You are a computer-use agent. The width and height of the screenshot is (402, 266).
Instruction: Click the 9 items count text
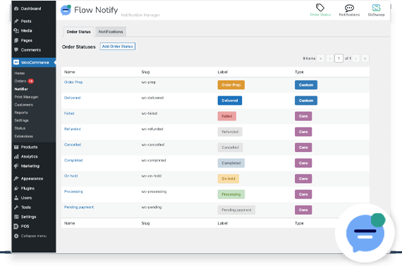[309, 58]
